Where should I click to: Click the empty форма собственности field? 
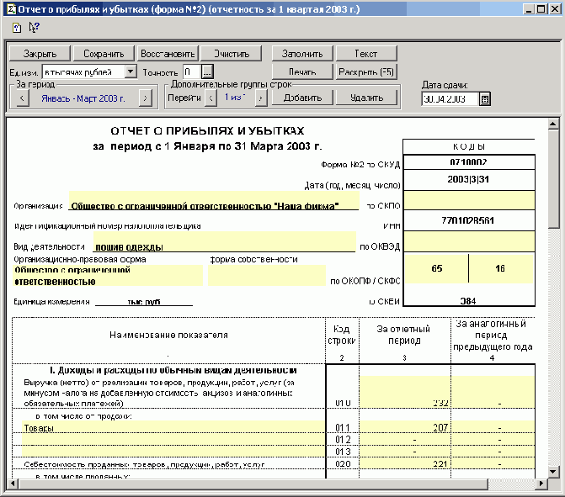(267, 276)
